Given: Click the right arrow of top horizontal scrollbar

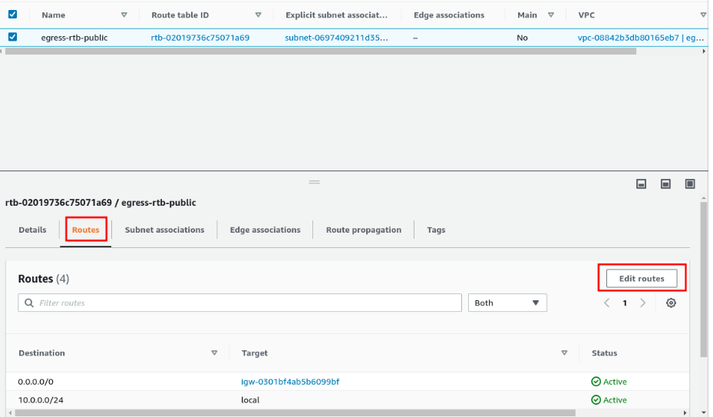Looking at the screenshot, I should pos(704,51).
